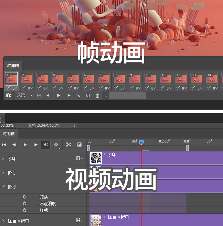Open document status info arrow
Image resolution: width=223 pixels, height=226 pixels.
(x=74, y=126)
